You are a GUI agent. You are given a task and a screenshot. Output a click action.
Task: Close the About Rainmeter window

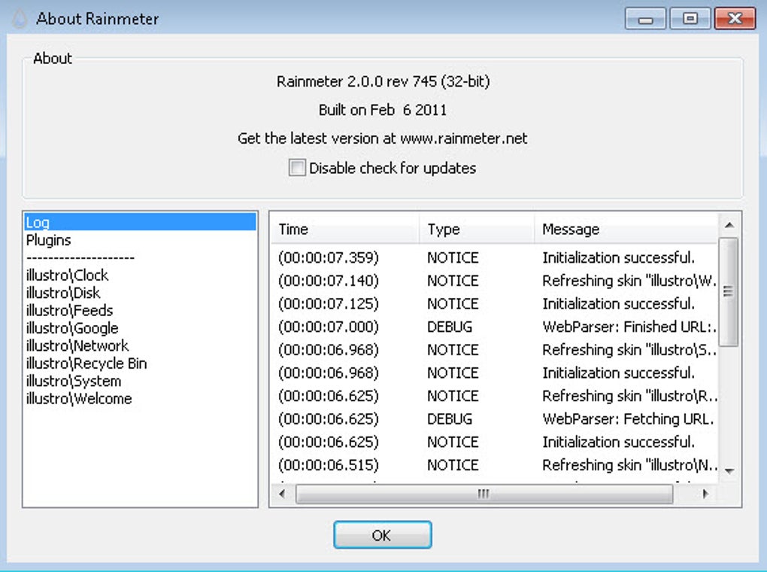point(735,19)
